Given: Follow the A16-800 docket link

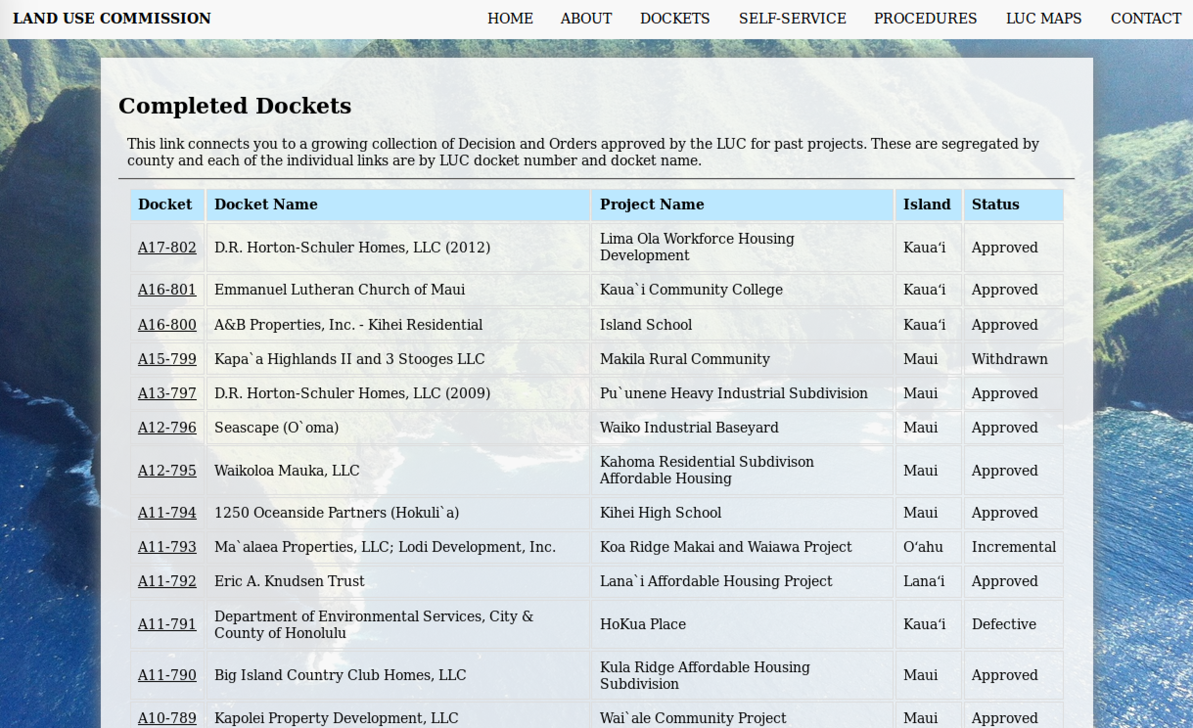Looking at the screenshot, I should click(x=167, y=325).
